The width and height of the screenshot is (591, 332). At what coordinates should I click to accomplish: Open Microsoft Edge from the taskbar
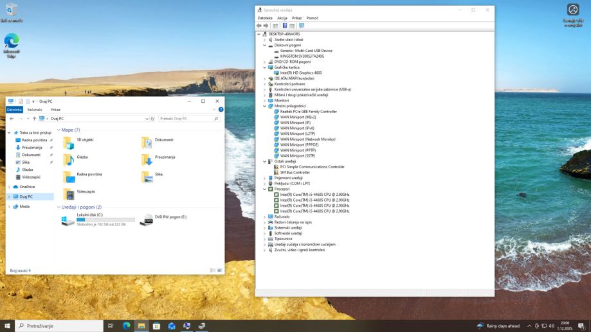[x=126, y=326]
